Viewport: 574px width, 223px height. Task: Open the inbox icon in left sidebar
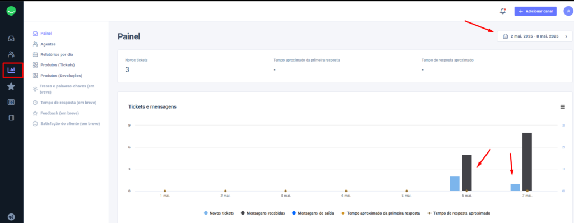click(x=11, y=38)
